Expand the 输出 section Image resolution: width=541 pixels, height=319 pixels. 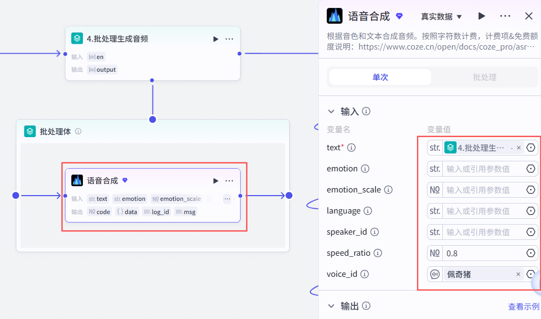point(331,306)
